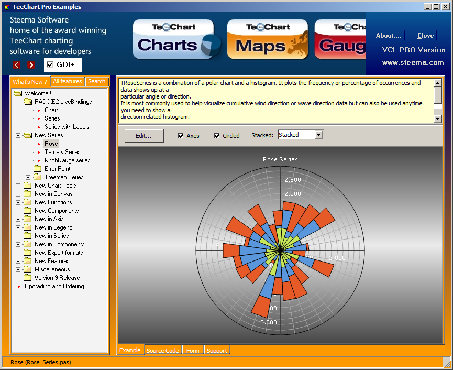Click the scroll thumb of the description box
Screen dimensions: 453x370
(x=438, y=95)
